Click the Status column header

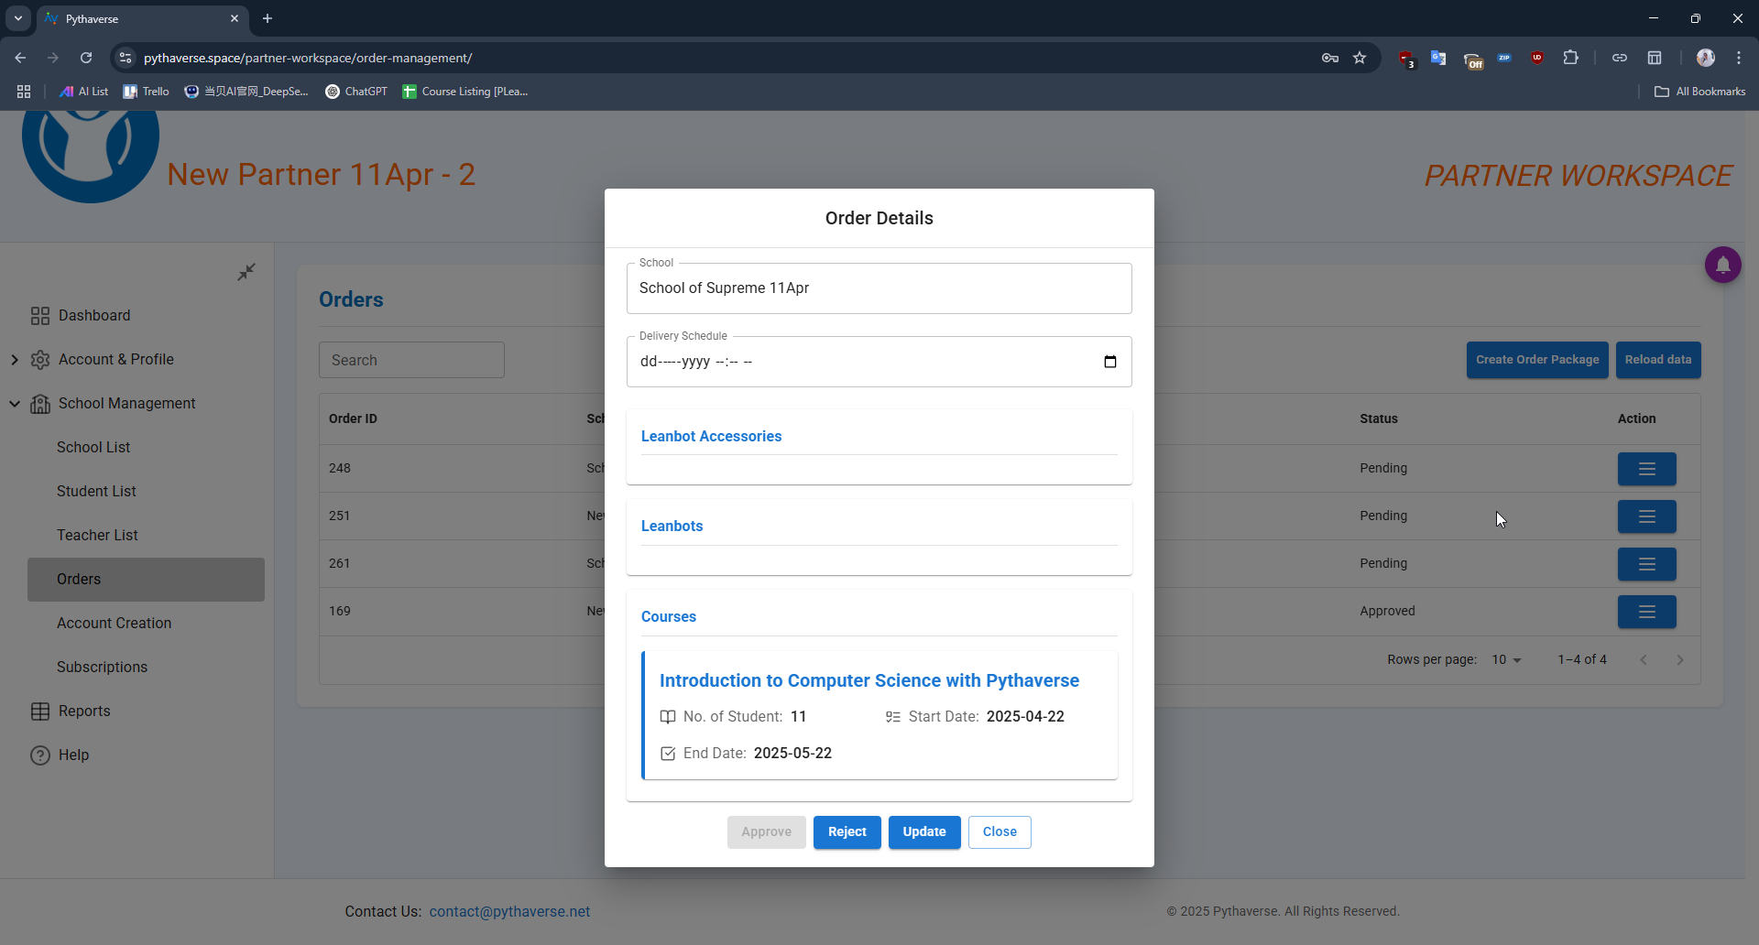pos(1378,418)
